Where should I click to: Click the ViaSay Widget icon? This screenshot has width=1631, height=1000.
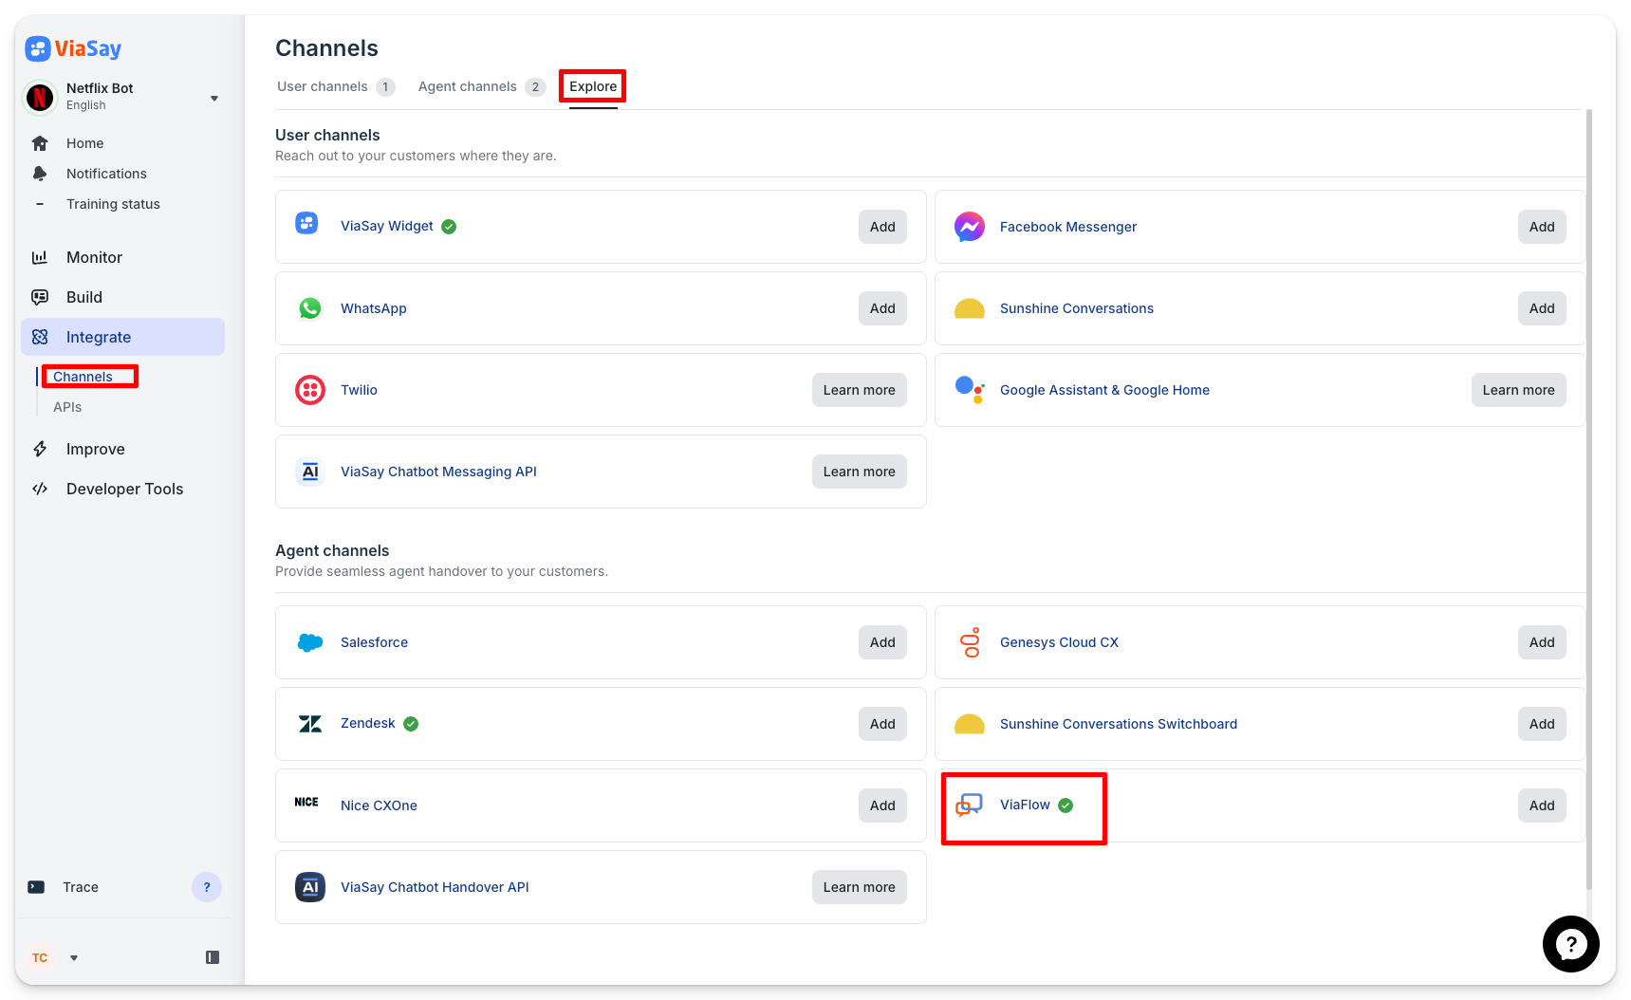[306, 223]
